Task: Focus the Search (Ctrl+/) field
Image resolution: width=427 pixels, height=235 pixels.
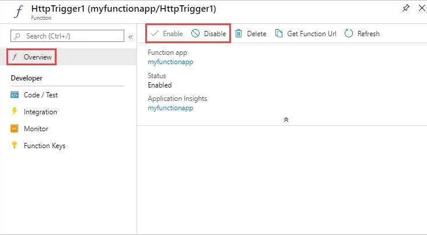Action: coord(67,36)
